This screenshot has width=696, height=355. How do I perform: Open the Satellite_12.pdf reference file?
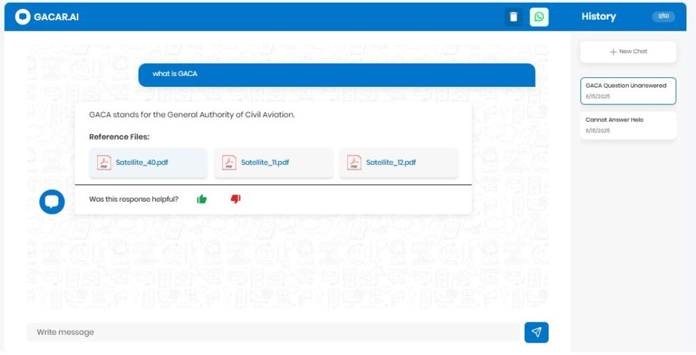tap(391, 163)
